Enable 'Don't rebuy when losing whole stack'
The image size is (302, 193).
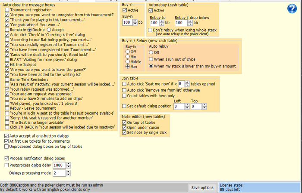click(150, 30)
